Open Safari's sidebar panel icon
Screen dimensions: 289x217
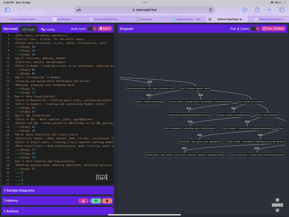7,10
